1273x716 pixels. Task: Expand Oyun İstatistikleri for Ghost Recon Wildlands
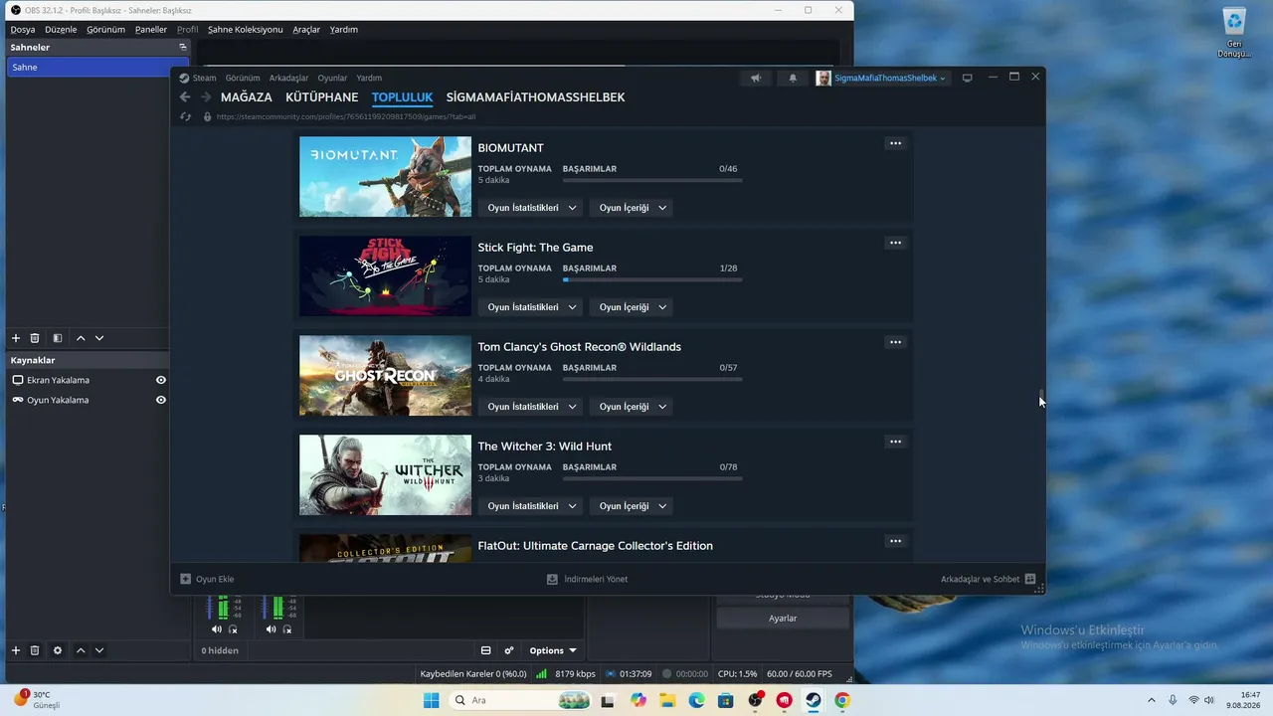click(532, 407)
